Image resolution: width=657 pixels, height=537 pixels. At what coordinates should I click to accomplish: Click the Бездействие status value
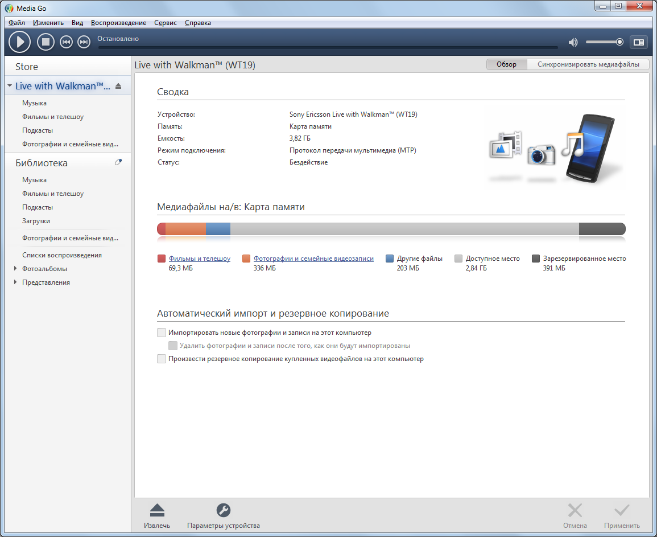pos(308,162)
